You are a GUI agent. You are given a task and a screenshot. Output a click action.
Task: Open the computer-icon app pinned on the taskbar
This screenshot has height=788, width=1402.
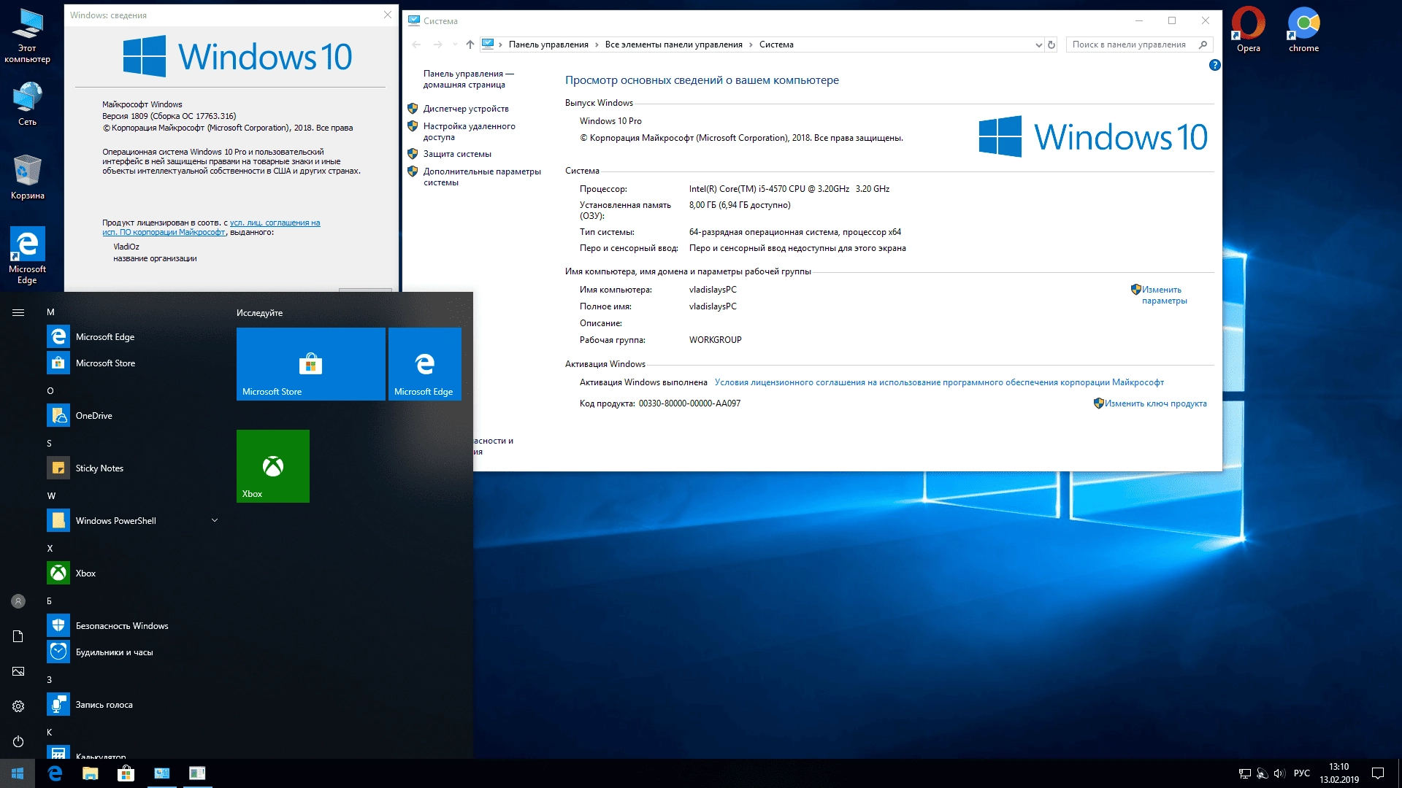pyautogui.click(x=161, y=773)
